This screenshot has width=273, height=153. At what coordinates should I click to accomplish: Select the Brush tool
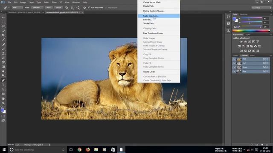coord(3,49)
